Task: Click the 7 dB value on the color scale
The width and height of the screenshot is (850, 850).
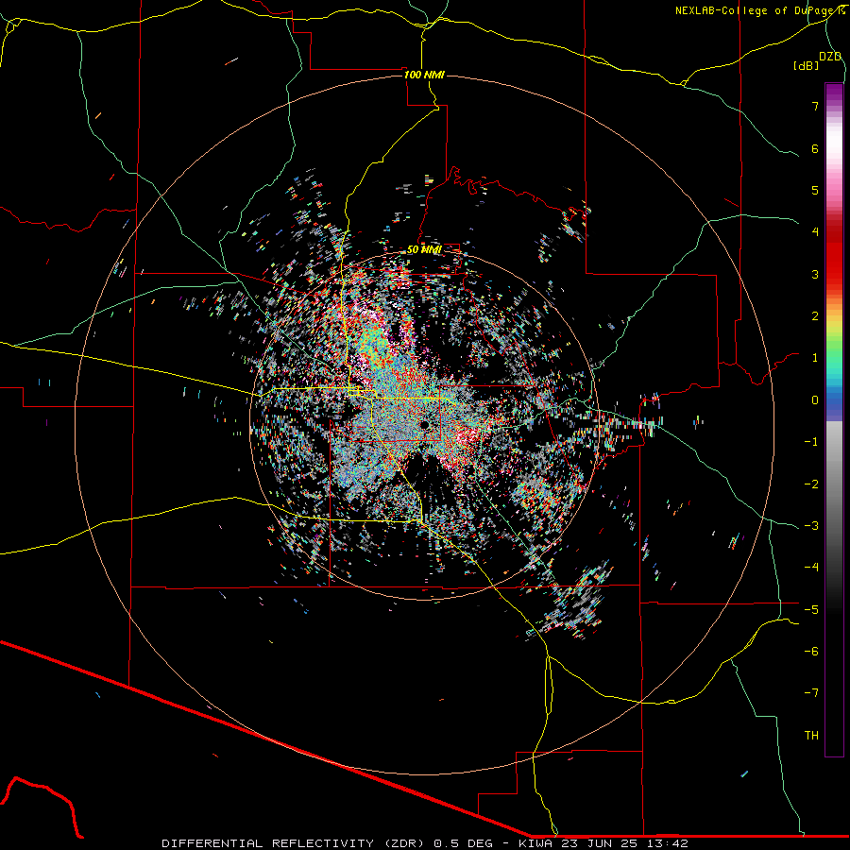Action: point(815,106)
